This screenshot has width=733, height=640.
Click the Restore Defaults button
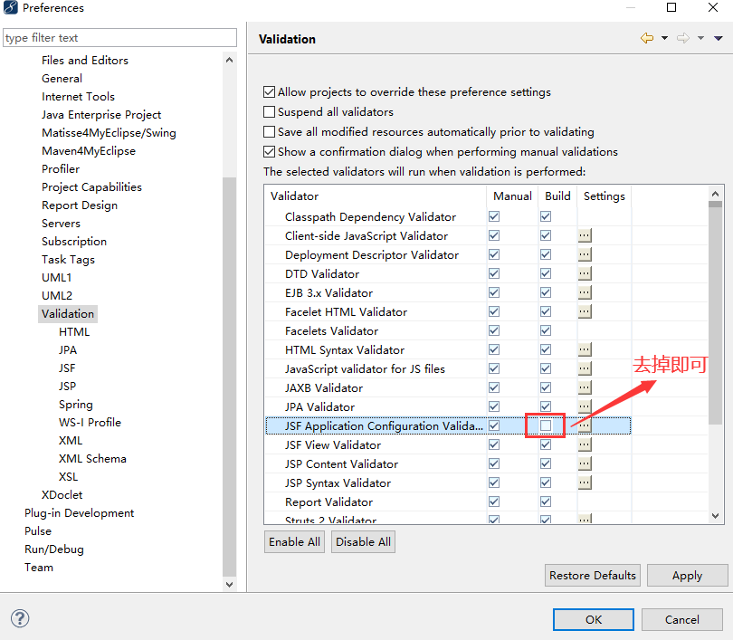click(x=593, y=576)
